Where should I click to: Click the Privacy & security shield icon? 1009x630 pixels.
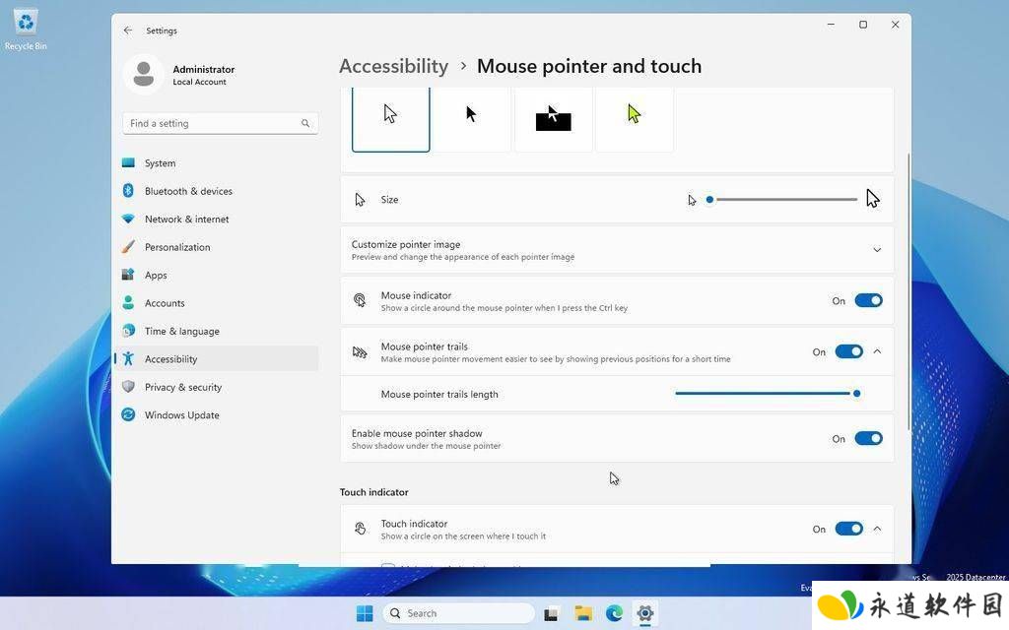[128, 386]
